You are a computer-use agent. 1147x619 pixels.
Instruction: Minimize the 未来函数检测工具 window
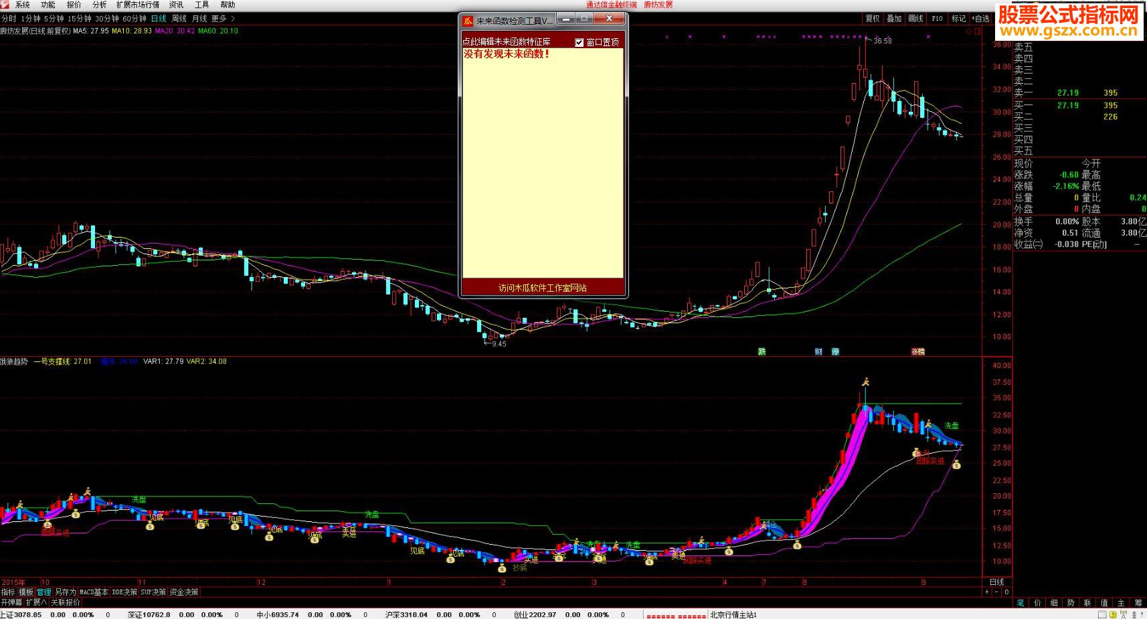tap(566, 19)
